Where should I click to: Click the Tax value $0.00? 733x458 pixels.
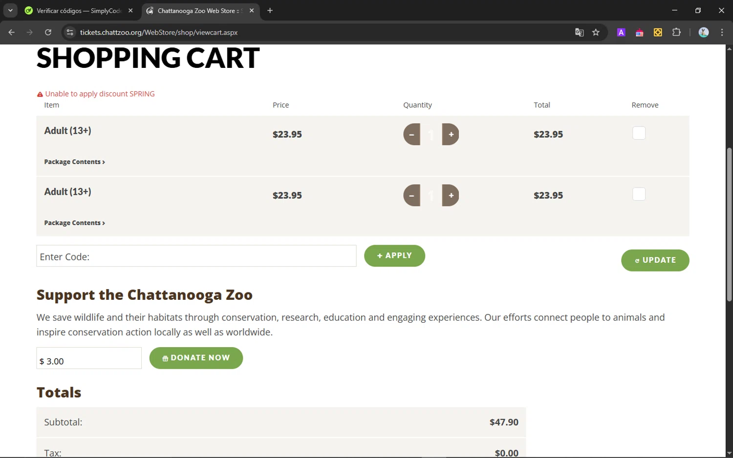pyautogui.click(x=506, y=453)
